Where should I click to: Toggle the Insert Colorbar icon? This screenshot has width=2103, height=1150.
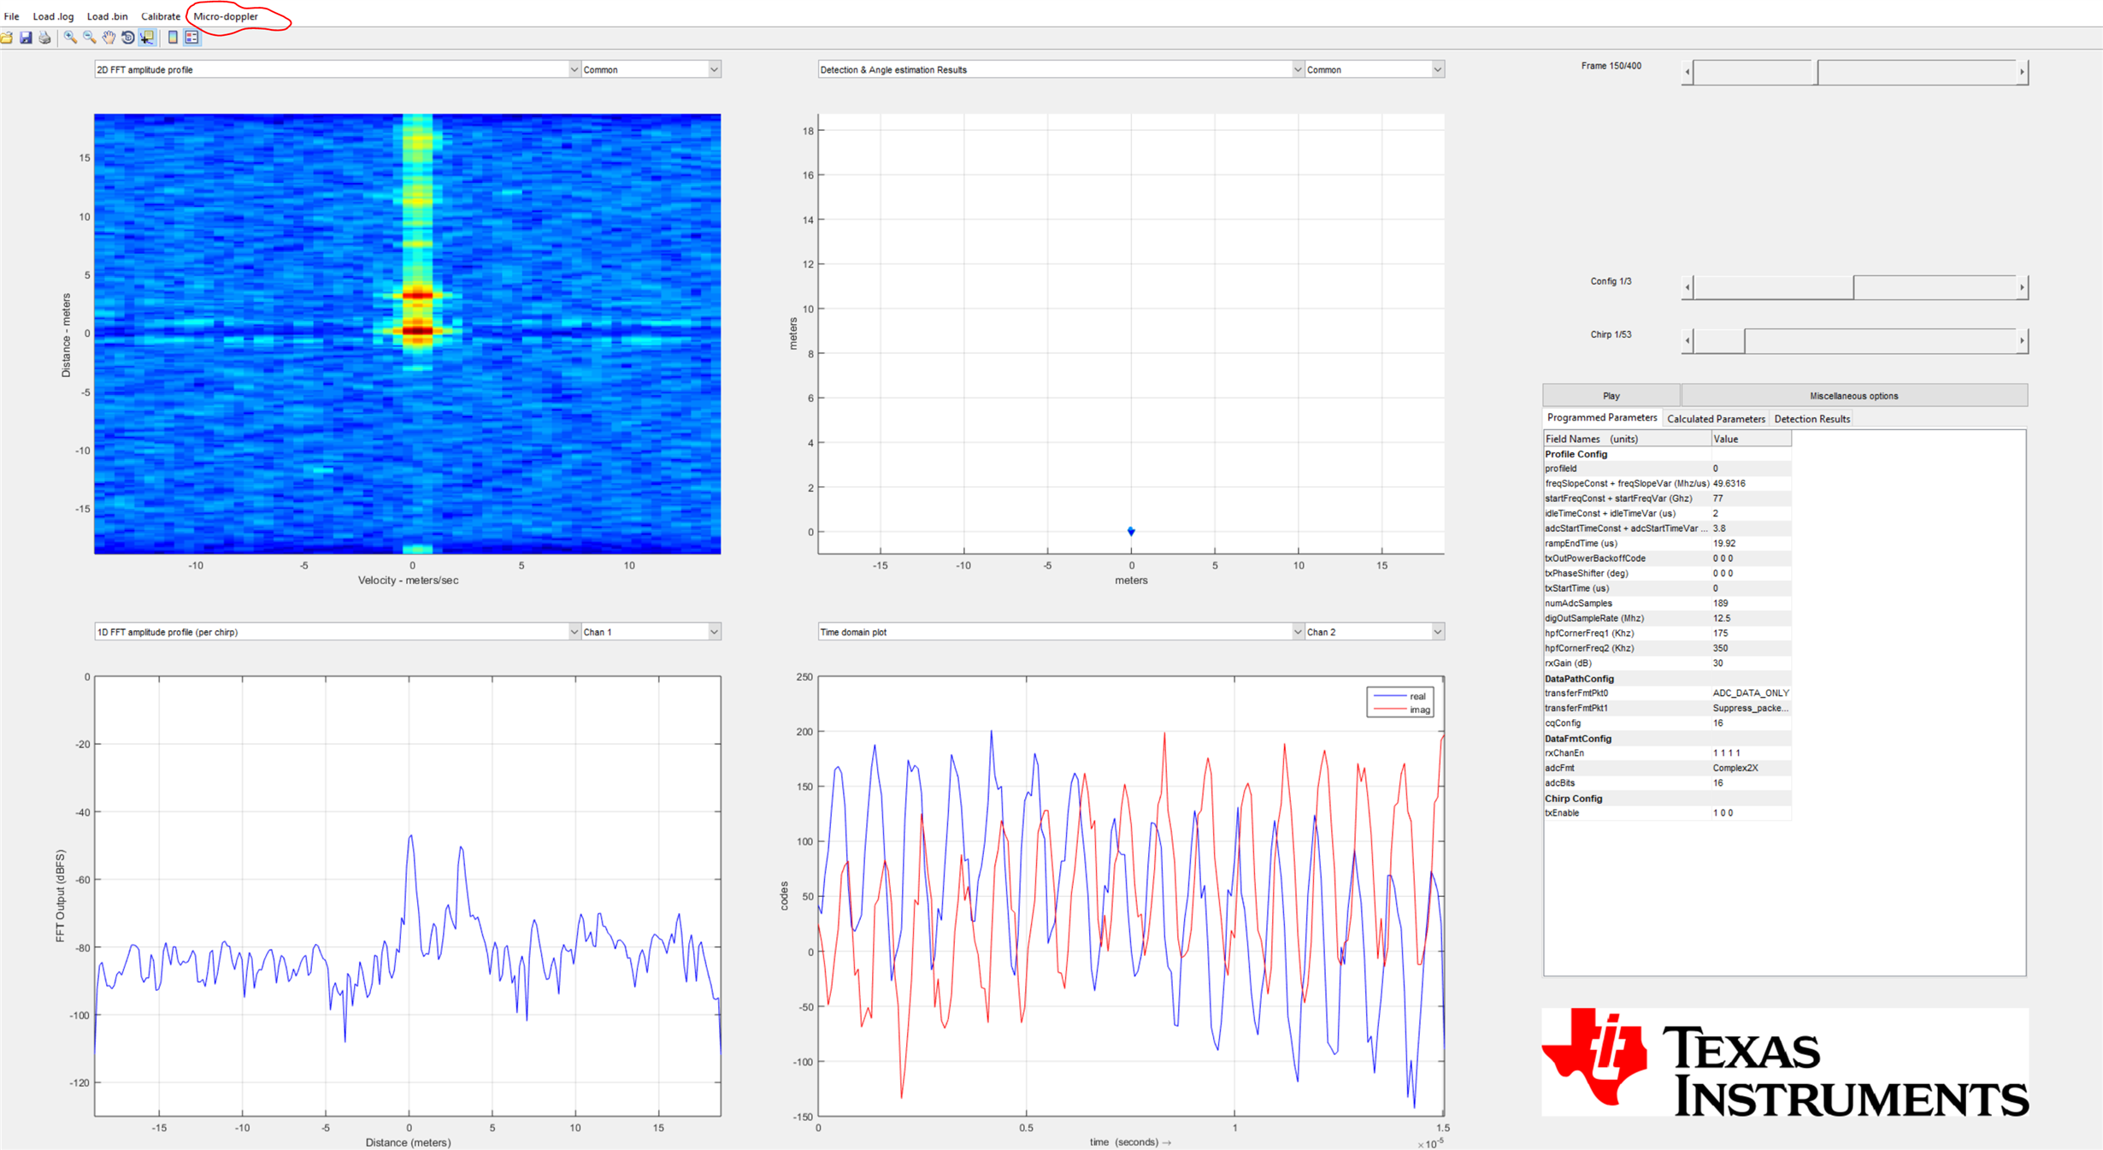173,38
